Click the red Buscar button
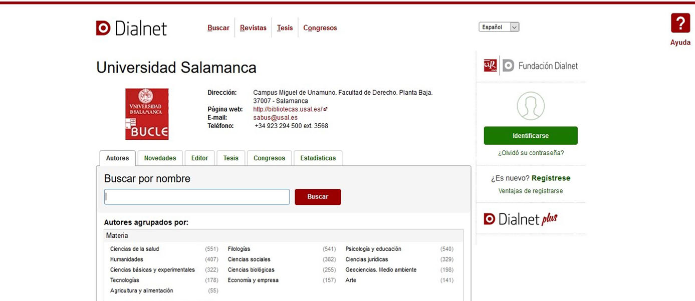Image resolution: width=695 pixels, height=301 pixels. 318,197
